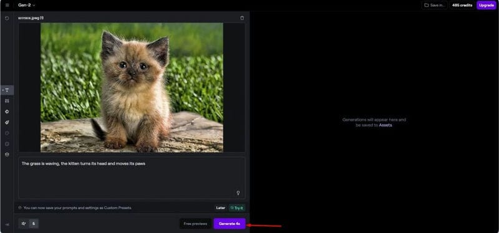This screenshot has height=233, width=499.
Task: Dismiss presets notice with Later
Action: (x=221, y=208)
